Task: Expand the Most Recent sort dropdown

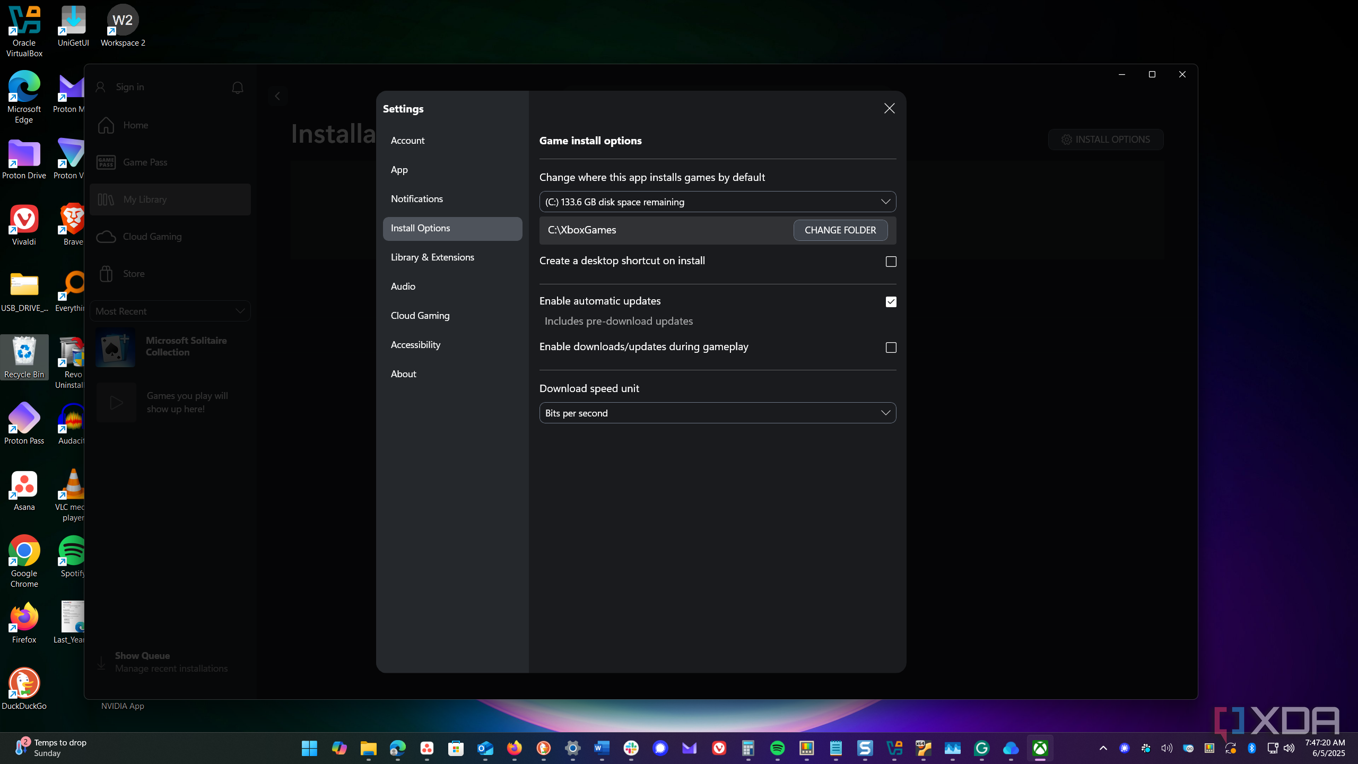Action: pyautogui.click(x=170, y=311)
